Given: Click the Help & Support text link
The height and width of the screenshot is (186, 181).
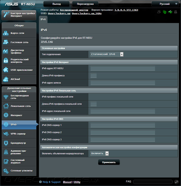Looking at the screenshot, I should click(51, 182).
